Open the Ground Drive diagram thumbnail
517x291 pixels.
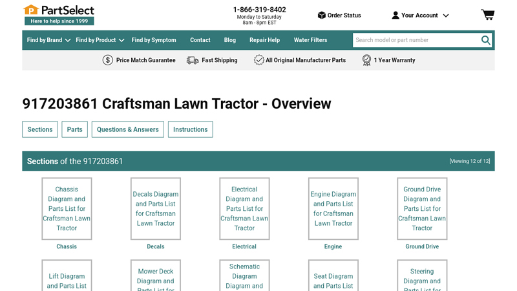tap(422, 208)
